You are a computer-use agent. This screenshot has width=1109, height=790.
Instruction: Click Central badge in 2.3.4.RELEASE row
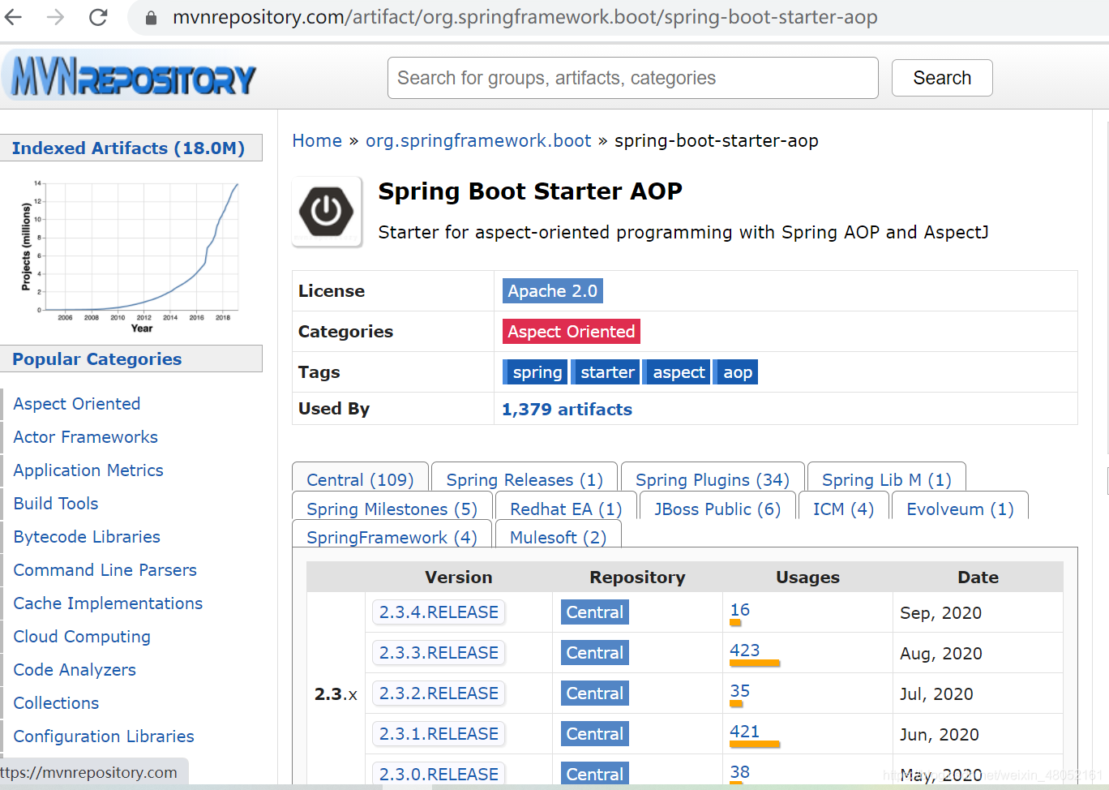pyautogui.click(x=594, y=612)
